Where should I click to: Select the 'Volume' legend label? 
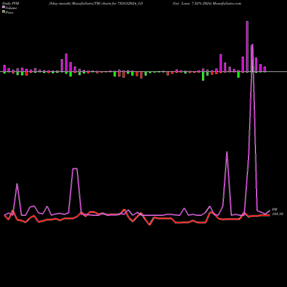(11, 8)
